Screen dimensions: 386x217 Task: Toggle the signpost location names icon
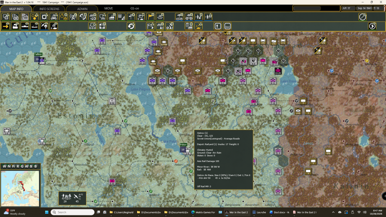click(131, 17)
